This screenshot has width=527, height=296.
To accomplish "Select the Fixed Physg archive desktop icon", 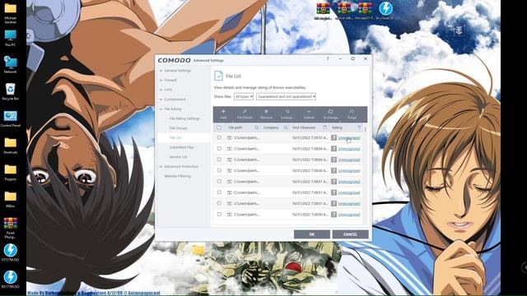I will coord(11,228).
